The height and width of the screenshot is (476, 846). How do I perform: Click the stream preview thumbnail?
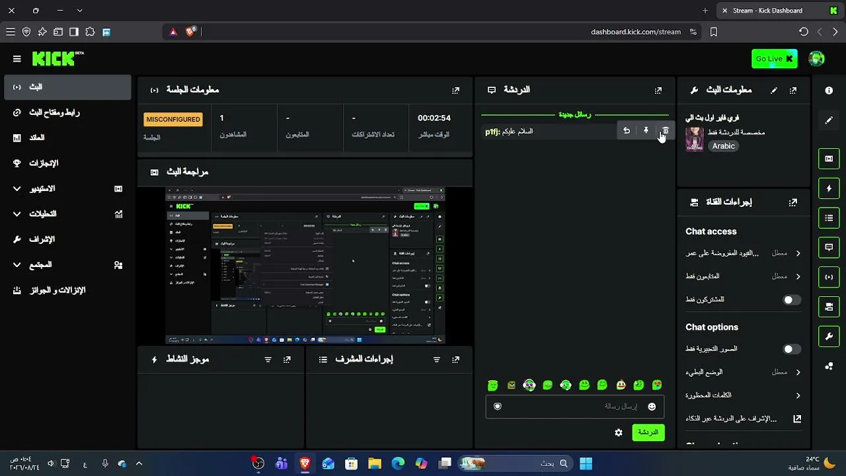click(305, 266)
